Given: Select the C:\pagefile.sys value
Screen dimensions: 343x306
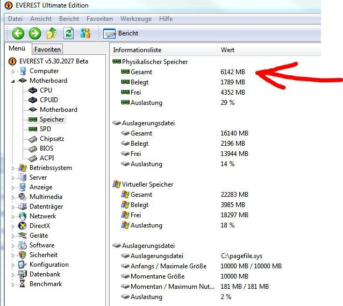Looking at the screenshot, I should click(x=241, y=256).
